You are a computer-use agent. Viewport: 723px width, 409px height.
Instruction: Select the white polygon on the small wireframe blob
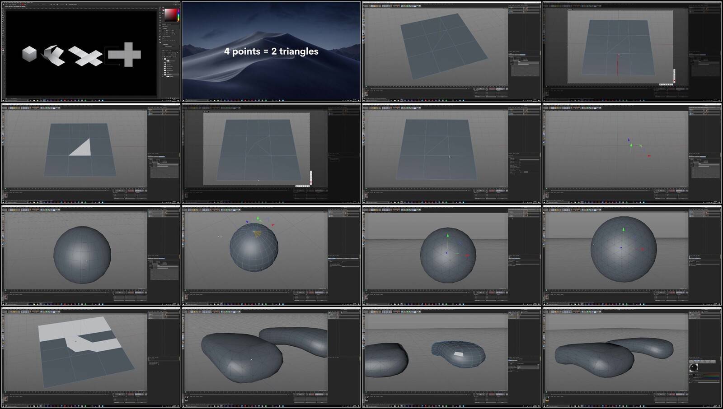point(458,354)
